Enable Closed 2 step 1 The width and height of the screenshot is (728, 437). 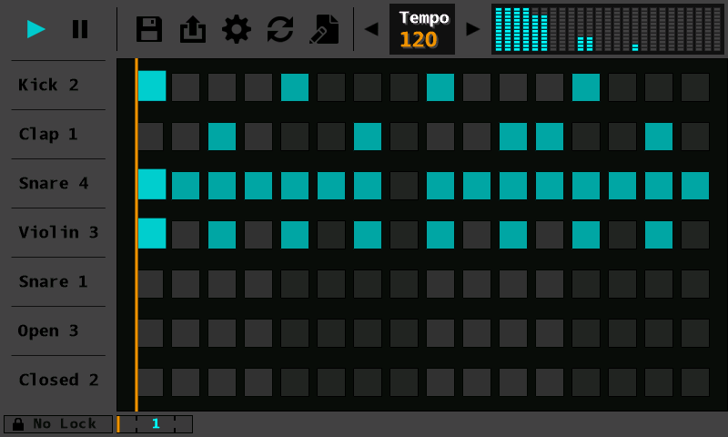150,382
